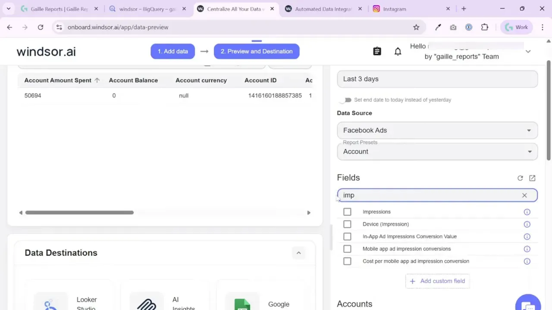This screenshot has width=552, height=310.
Task: Open the Report Presets Account dropdown
Action: coord(437,151)
